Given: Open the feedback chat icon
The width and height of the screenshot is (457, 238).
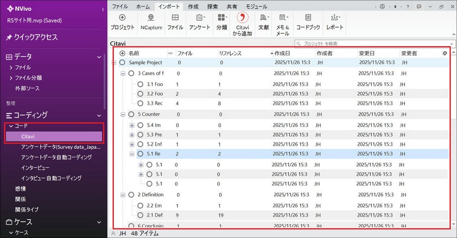Looking at the screenshot, I should click(419, 6).
